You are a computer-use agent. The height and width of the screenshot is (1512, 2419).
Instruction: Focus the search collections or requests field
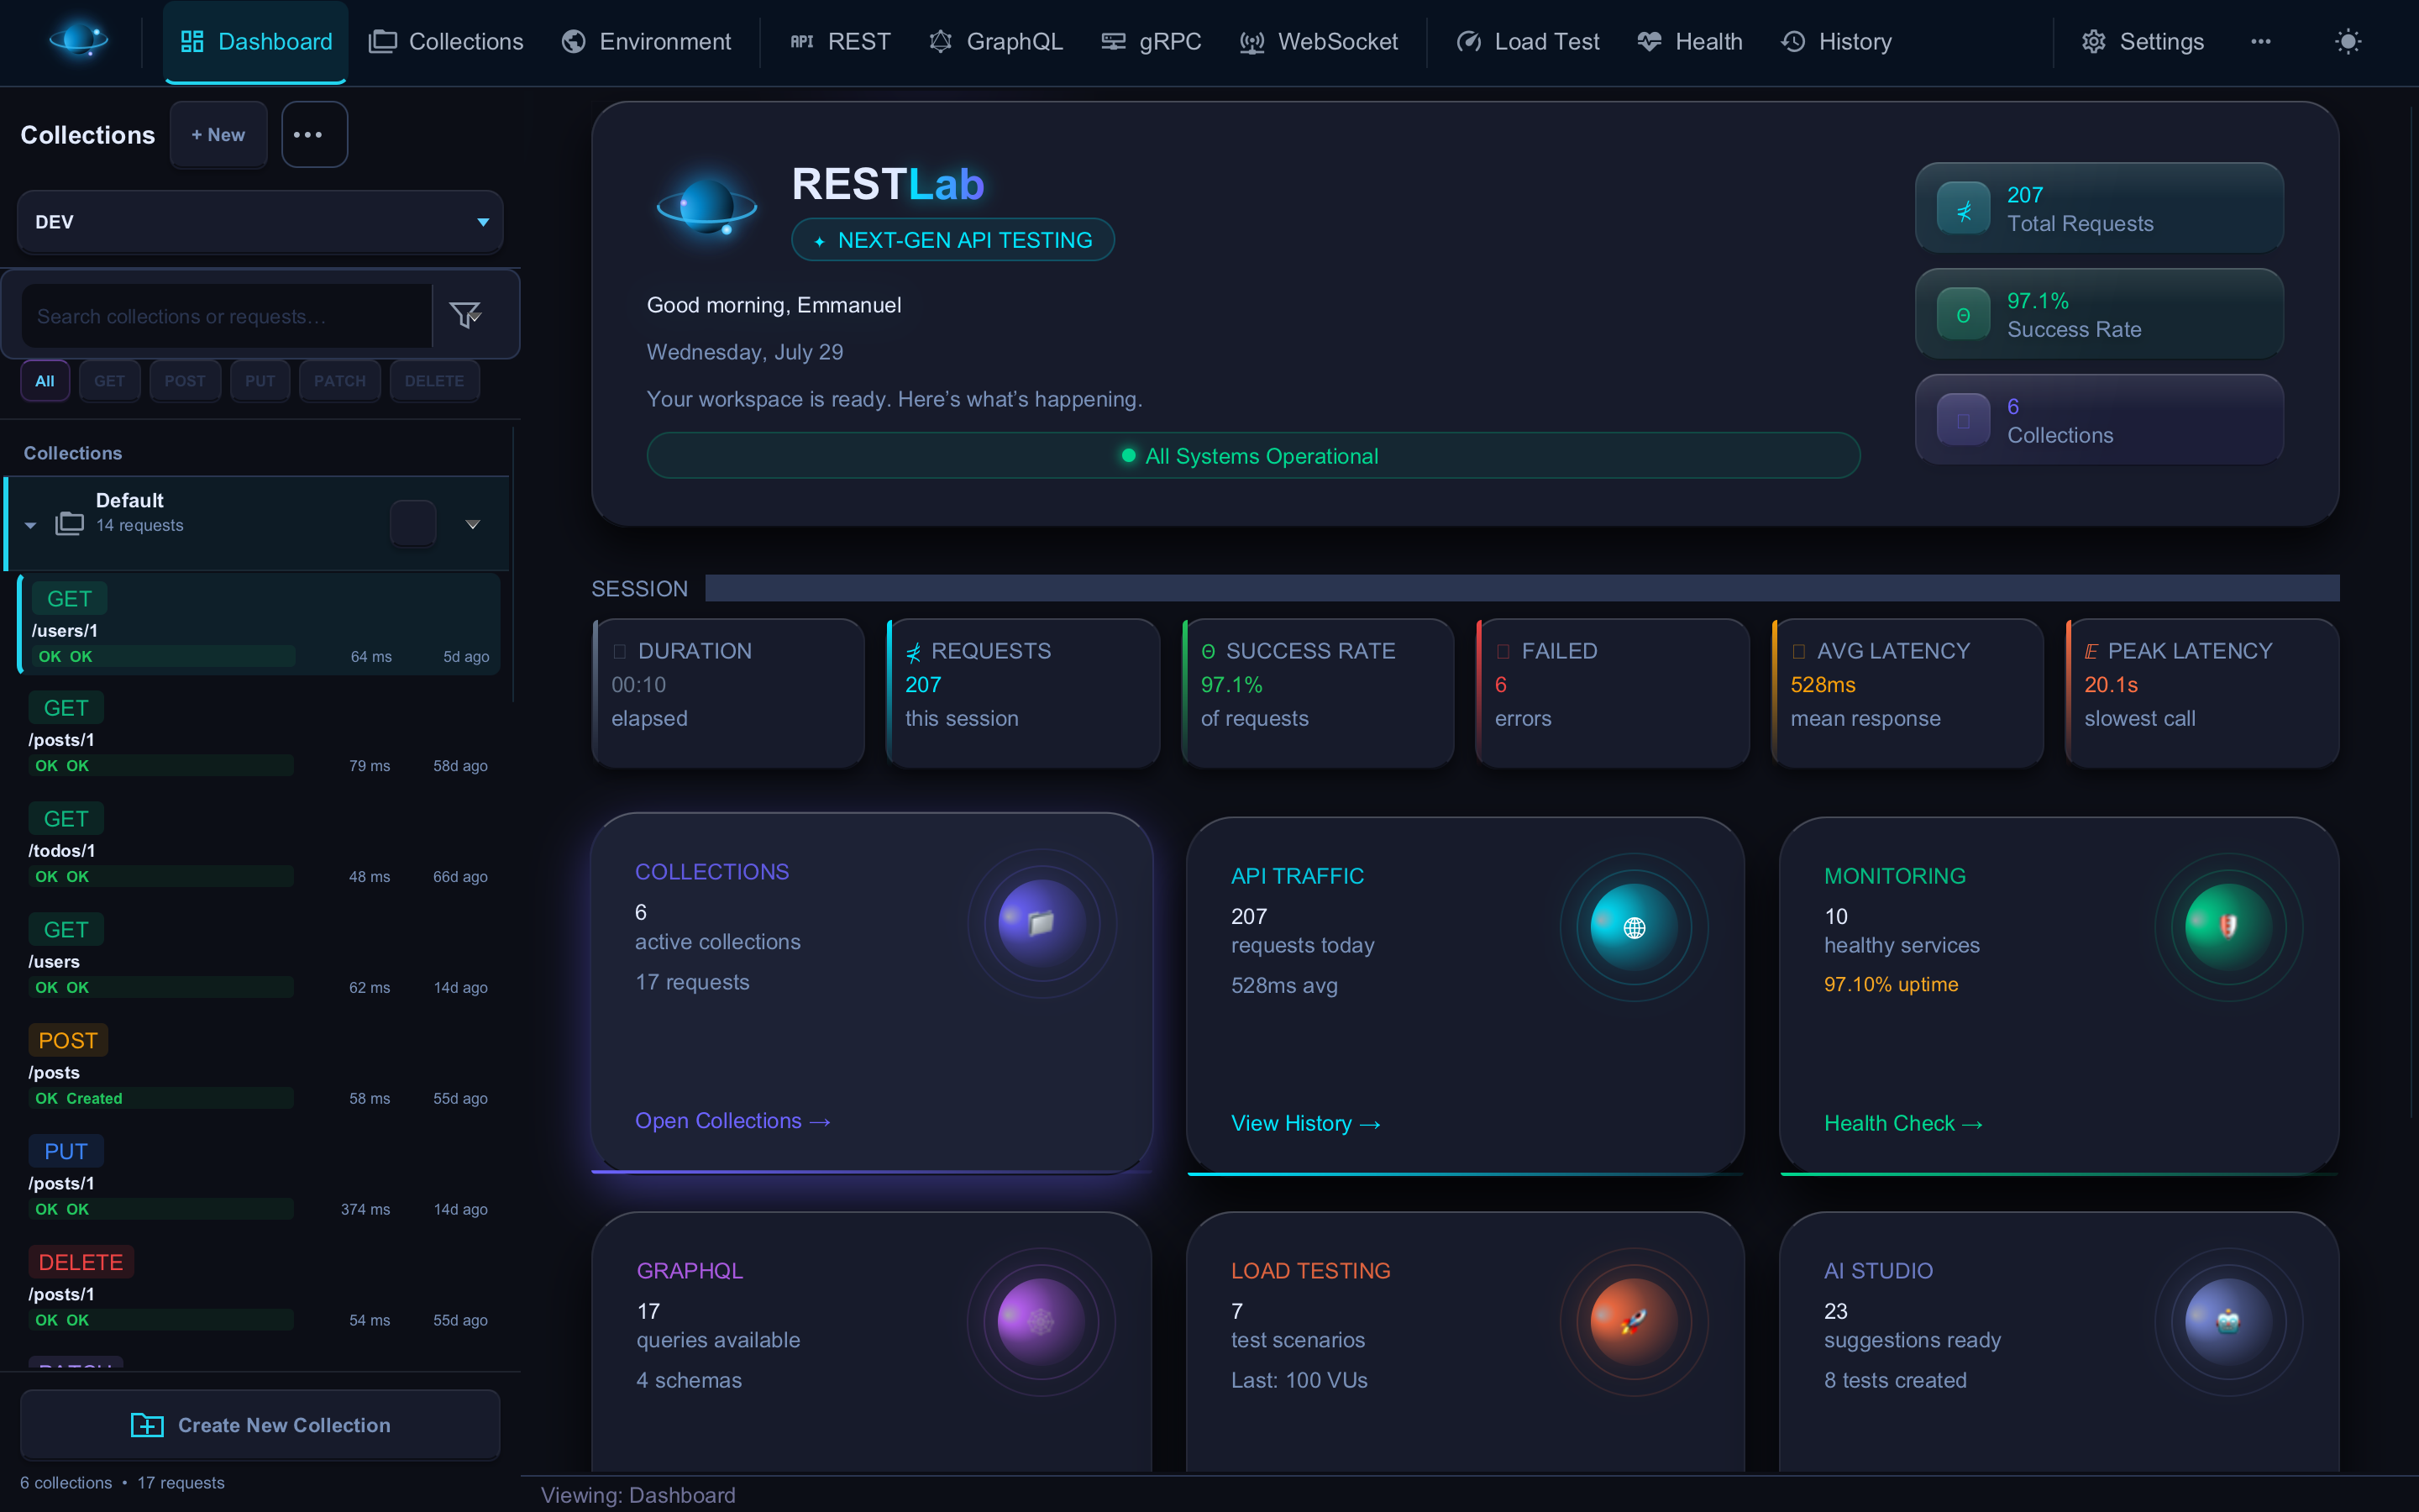(x=227, y=316)
